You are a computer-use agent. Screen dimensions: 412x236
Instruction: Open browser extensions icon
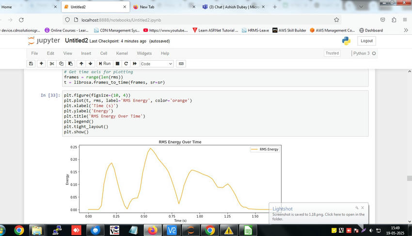click(394, 20)
